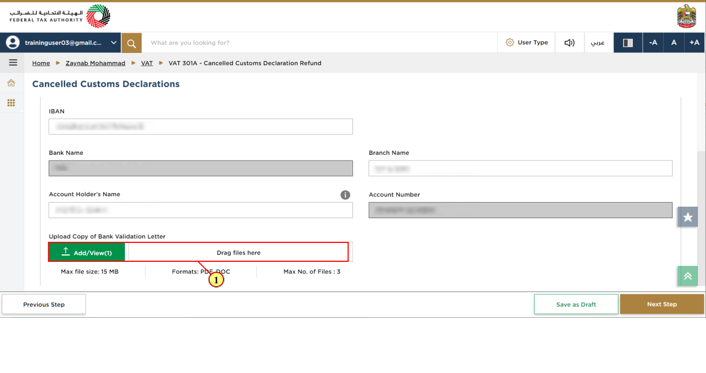This screenshot has width=706, height=373.
Task: Open the hamburger sidebar menu
Action: [x=13, y=63]
